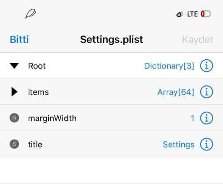
Task: Collapse the Root dictionary triangle
Action: (x=14, y=66)
